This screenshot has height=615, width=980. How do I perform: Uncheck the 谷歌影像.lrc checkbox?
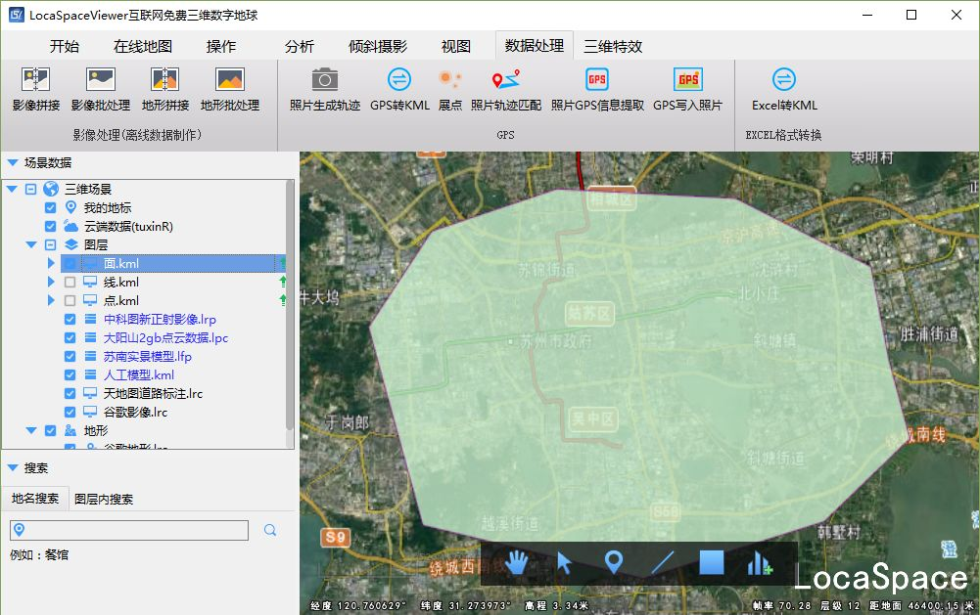click(x=70, y=412)
